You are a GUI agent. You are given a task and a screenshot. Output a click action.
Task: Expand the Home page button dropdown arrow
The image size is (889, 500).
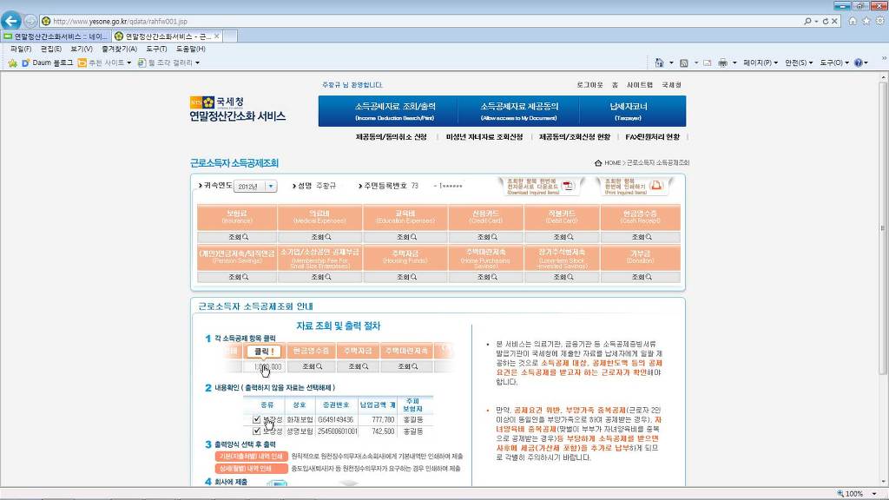(x=671, y=62)
